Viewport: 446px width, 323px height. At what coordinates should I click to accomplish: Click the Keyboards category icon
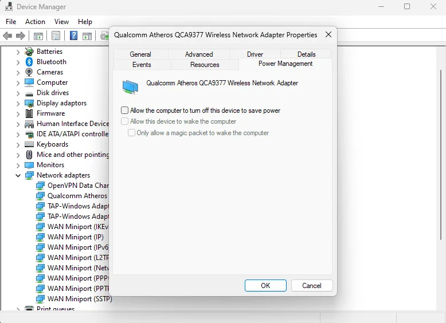(x=29, y=144)
